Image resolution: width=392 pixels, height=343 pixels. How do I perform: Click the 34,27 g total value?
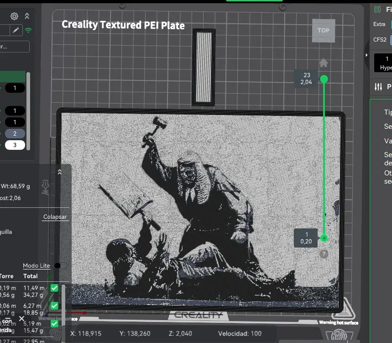click(33, 295)
